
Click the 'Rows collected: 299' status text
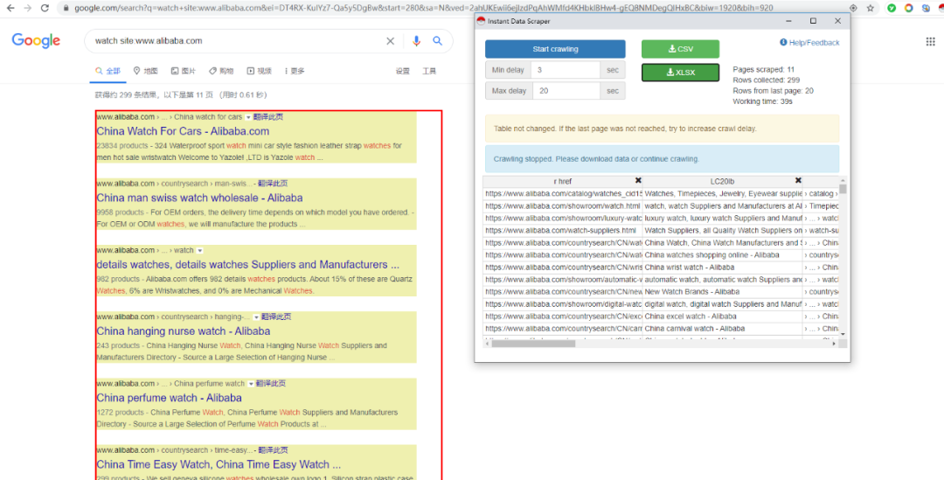(x=767, y=80)
